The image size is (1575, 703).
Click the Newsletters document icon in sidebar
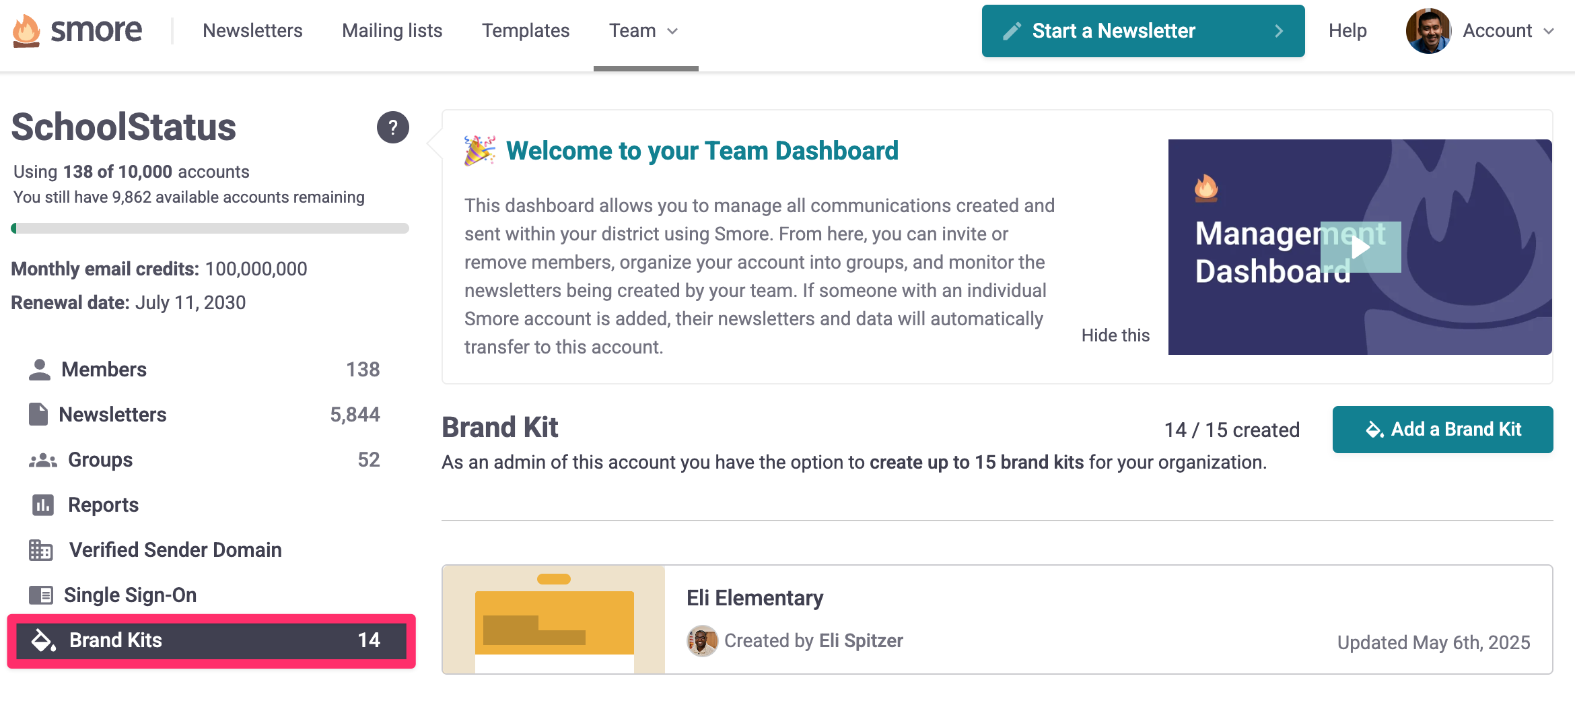[38, 414]
